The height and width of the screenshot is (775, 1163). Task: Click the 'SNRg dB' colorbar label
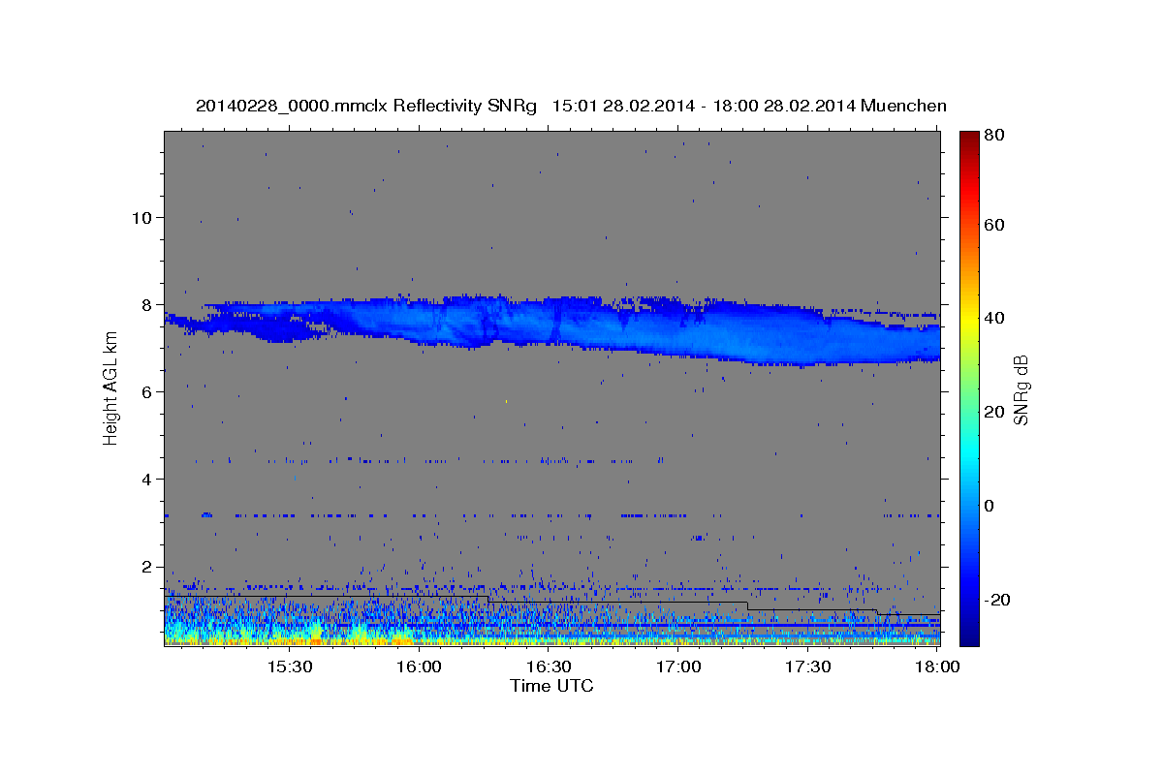(1021, 389)
